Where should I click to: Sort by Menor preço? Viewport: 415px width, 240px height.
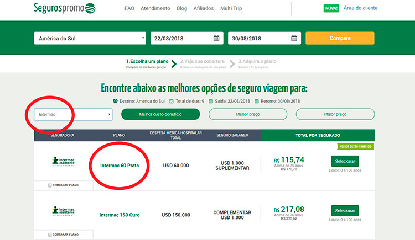point(247,114)
